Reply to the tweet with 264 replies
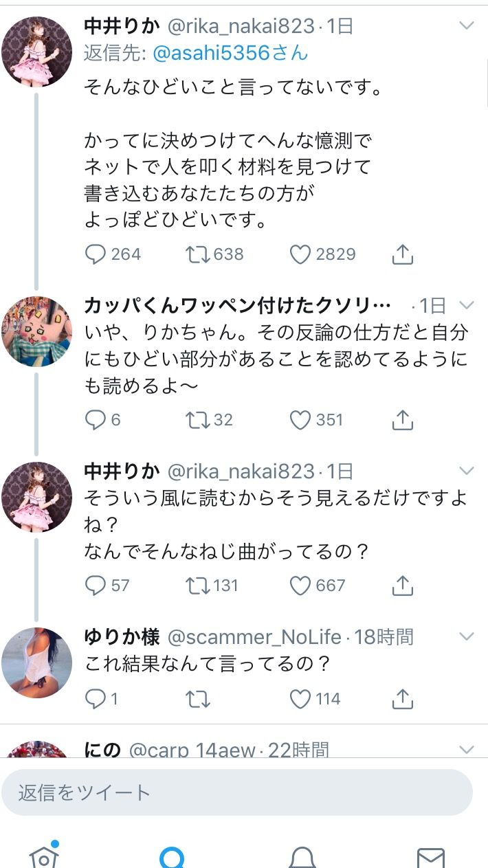Screen dimensions: 488x868 pos(95,255)
